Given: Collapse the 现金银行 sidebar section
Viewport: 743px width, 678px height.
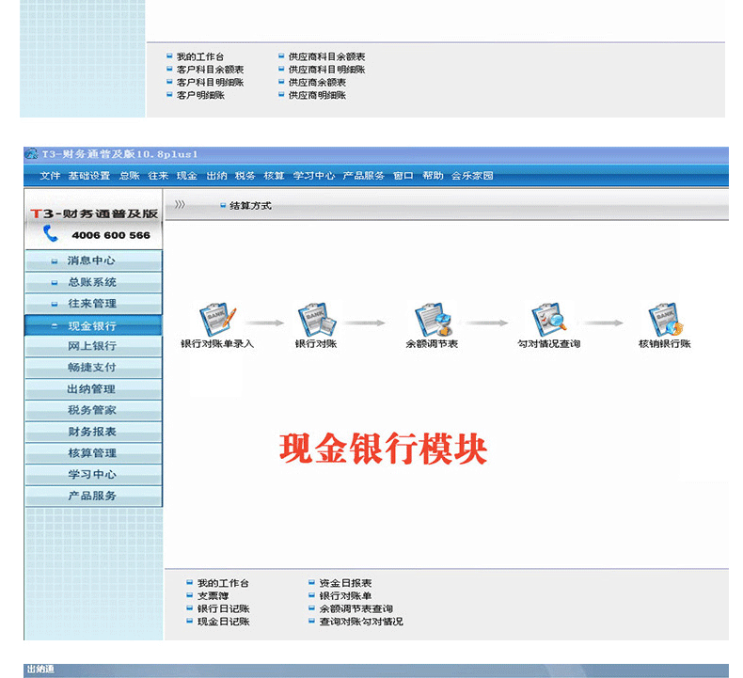Looking at the screenshot, I should (x=93, y=326).
